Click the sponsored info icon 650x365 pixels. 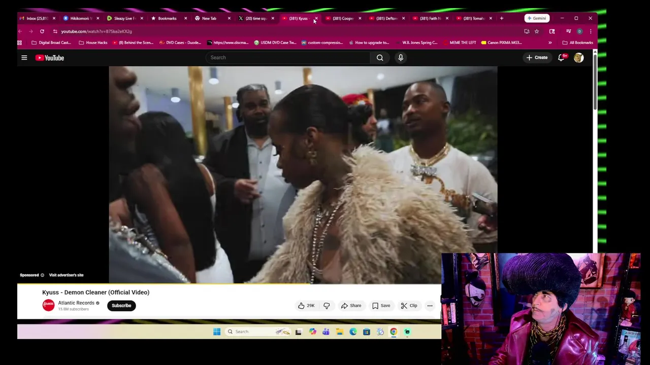(42, 275)
